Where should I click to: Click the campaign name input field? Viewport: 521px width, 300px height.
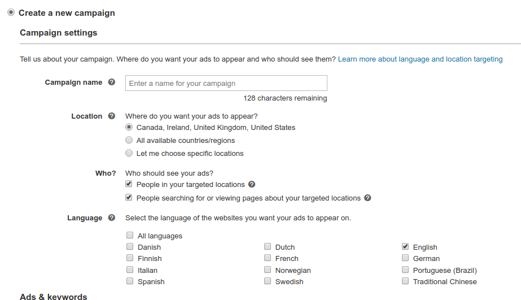point(226,83)
